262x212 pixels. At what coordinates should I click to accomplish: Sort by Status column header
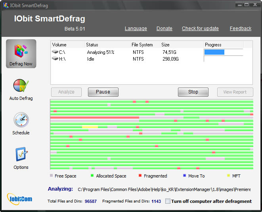click(x=107, y=45)
